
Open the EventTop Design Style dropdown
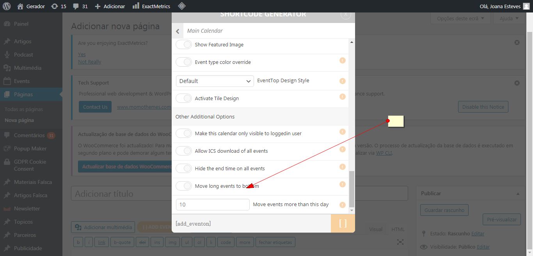[215, 81]
